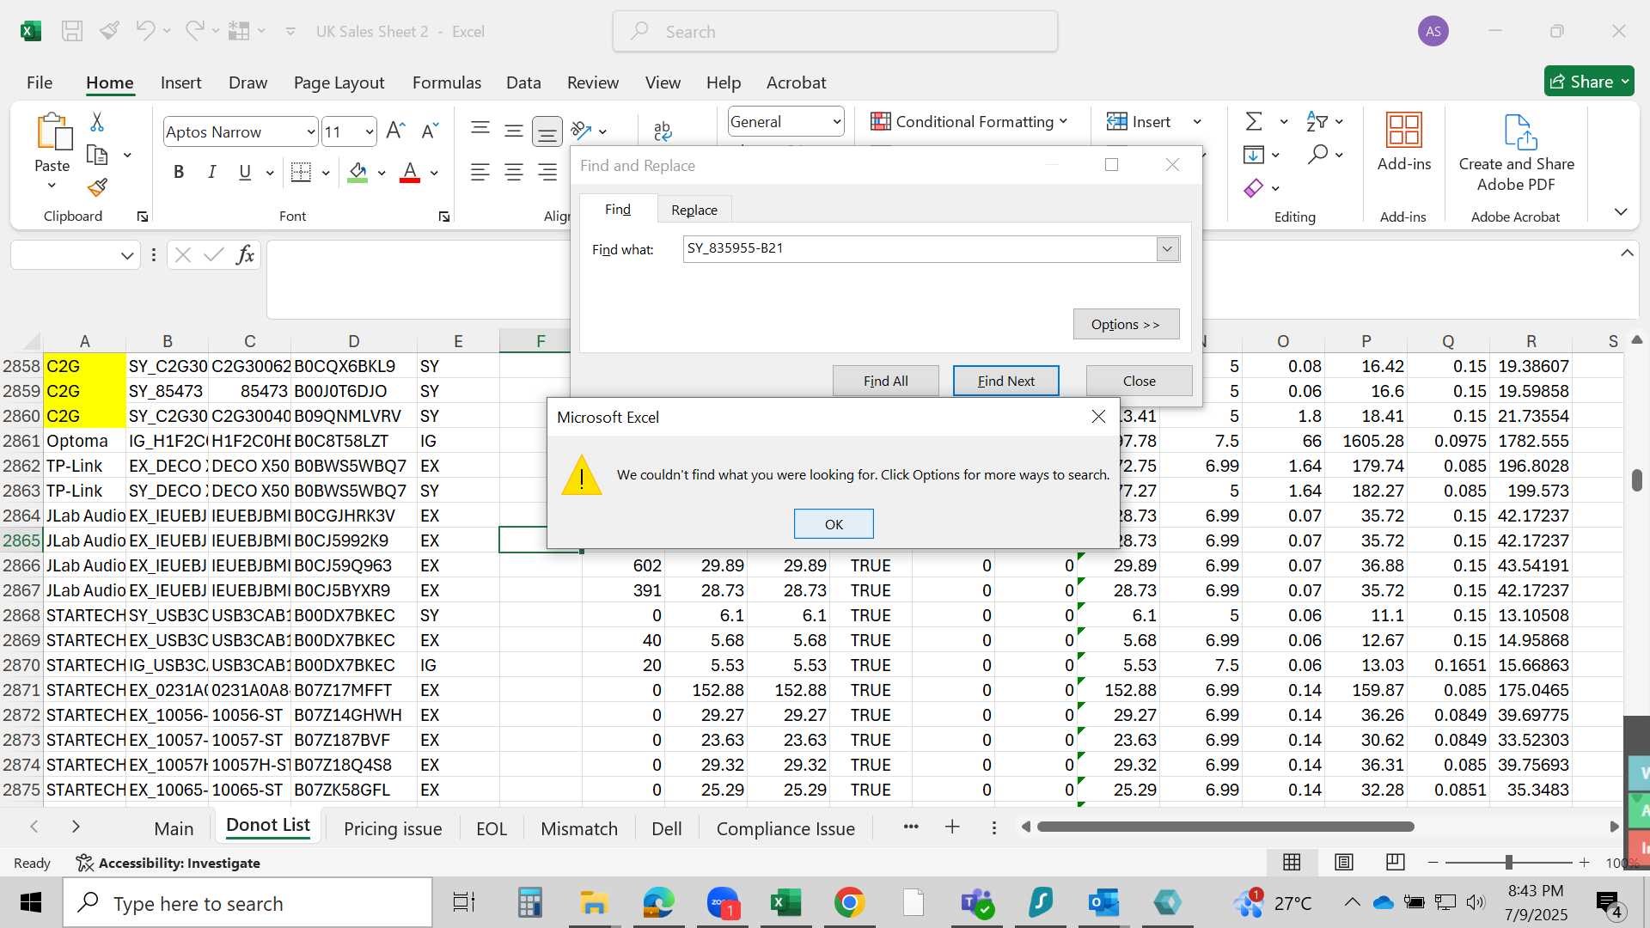Select the Format Painter brush icon

[97, 186]
